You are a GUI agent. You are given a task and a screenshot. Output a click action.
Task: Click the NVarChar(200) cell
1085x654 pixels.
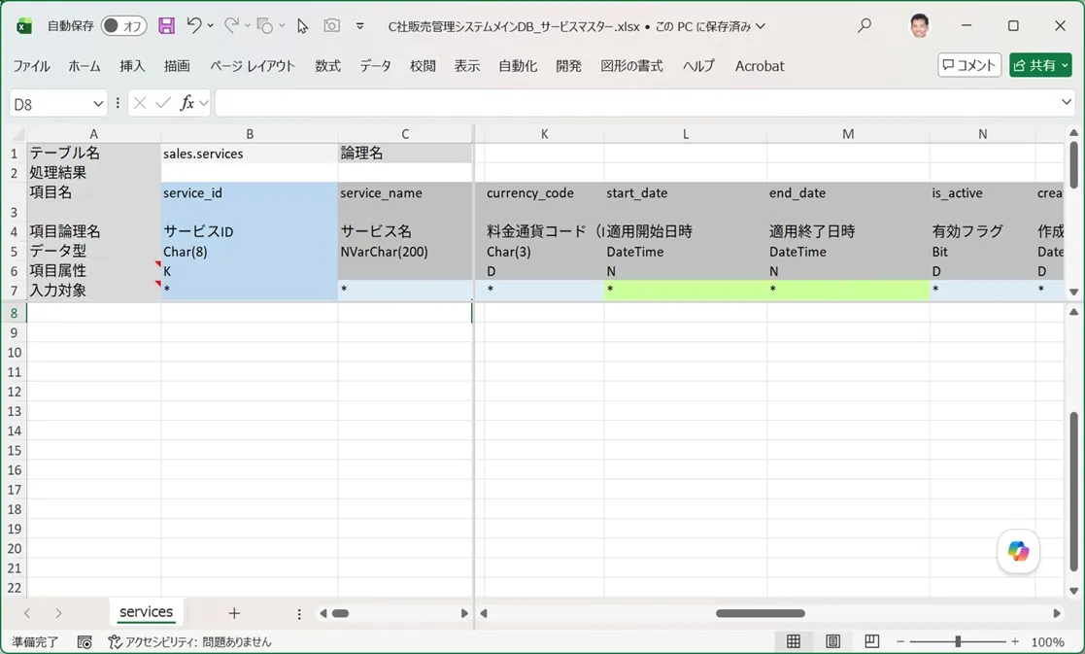point(405,252)
